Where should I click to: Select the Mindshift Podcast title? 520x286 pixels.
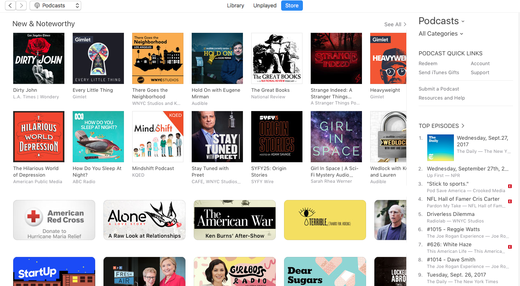coord(153,168)
